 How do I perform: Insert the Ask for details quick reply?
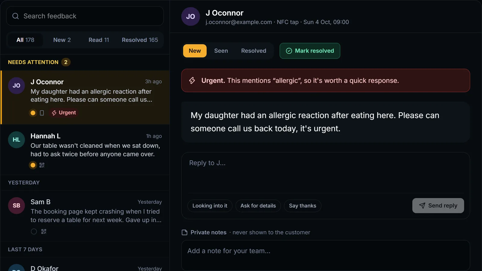(258, 206)
